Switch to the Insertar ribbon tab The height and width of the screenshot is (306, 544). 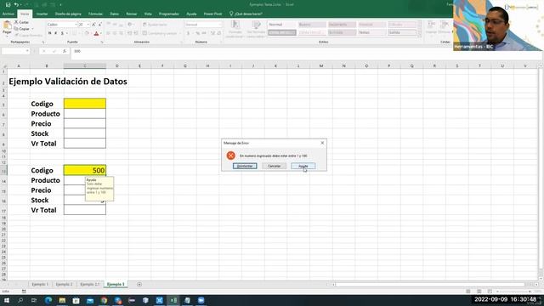point(42,14)
